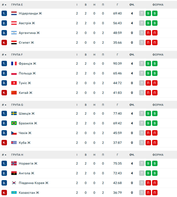Click Польща's rank 2 position badge

point(4,73)
